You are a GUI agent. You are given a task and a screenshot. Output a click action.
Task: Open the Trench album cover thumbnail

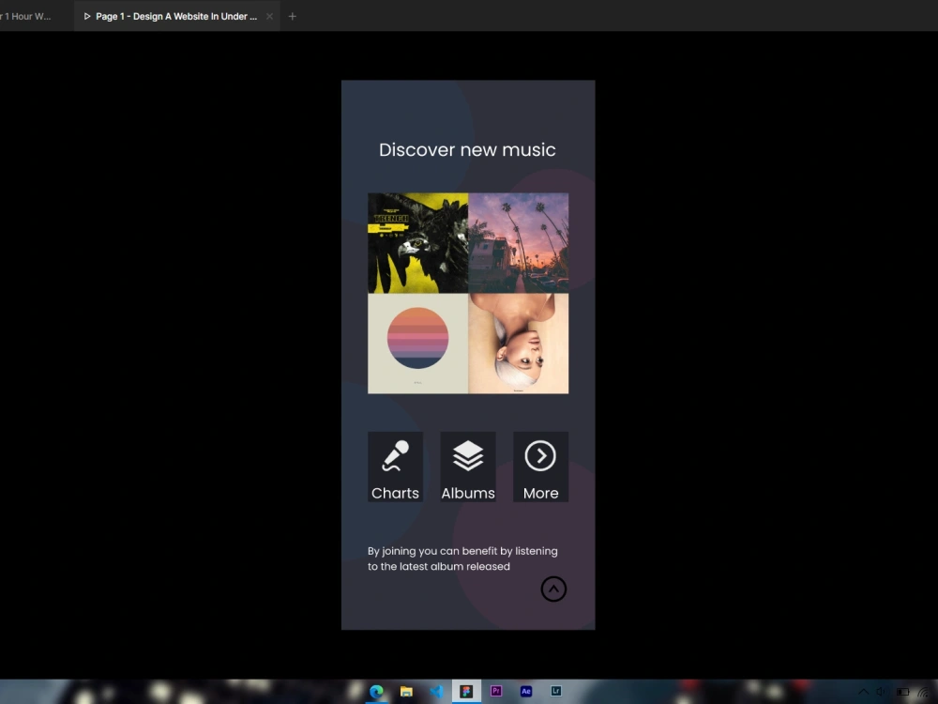tap(417, 243)
